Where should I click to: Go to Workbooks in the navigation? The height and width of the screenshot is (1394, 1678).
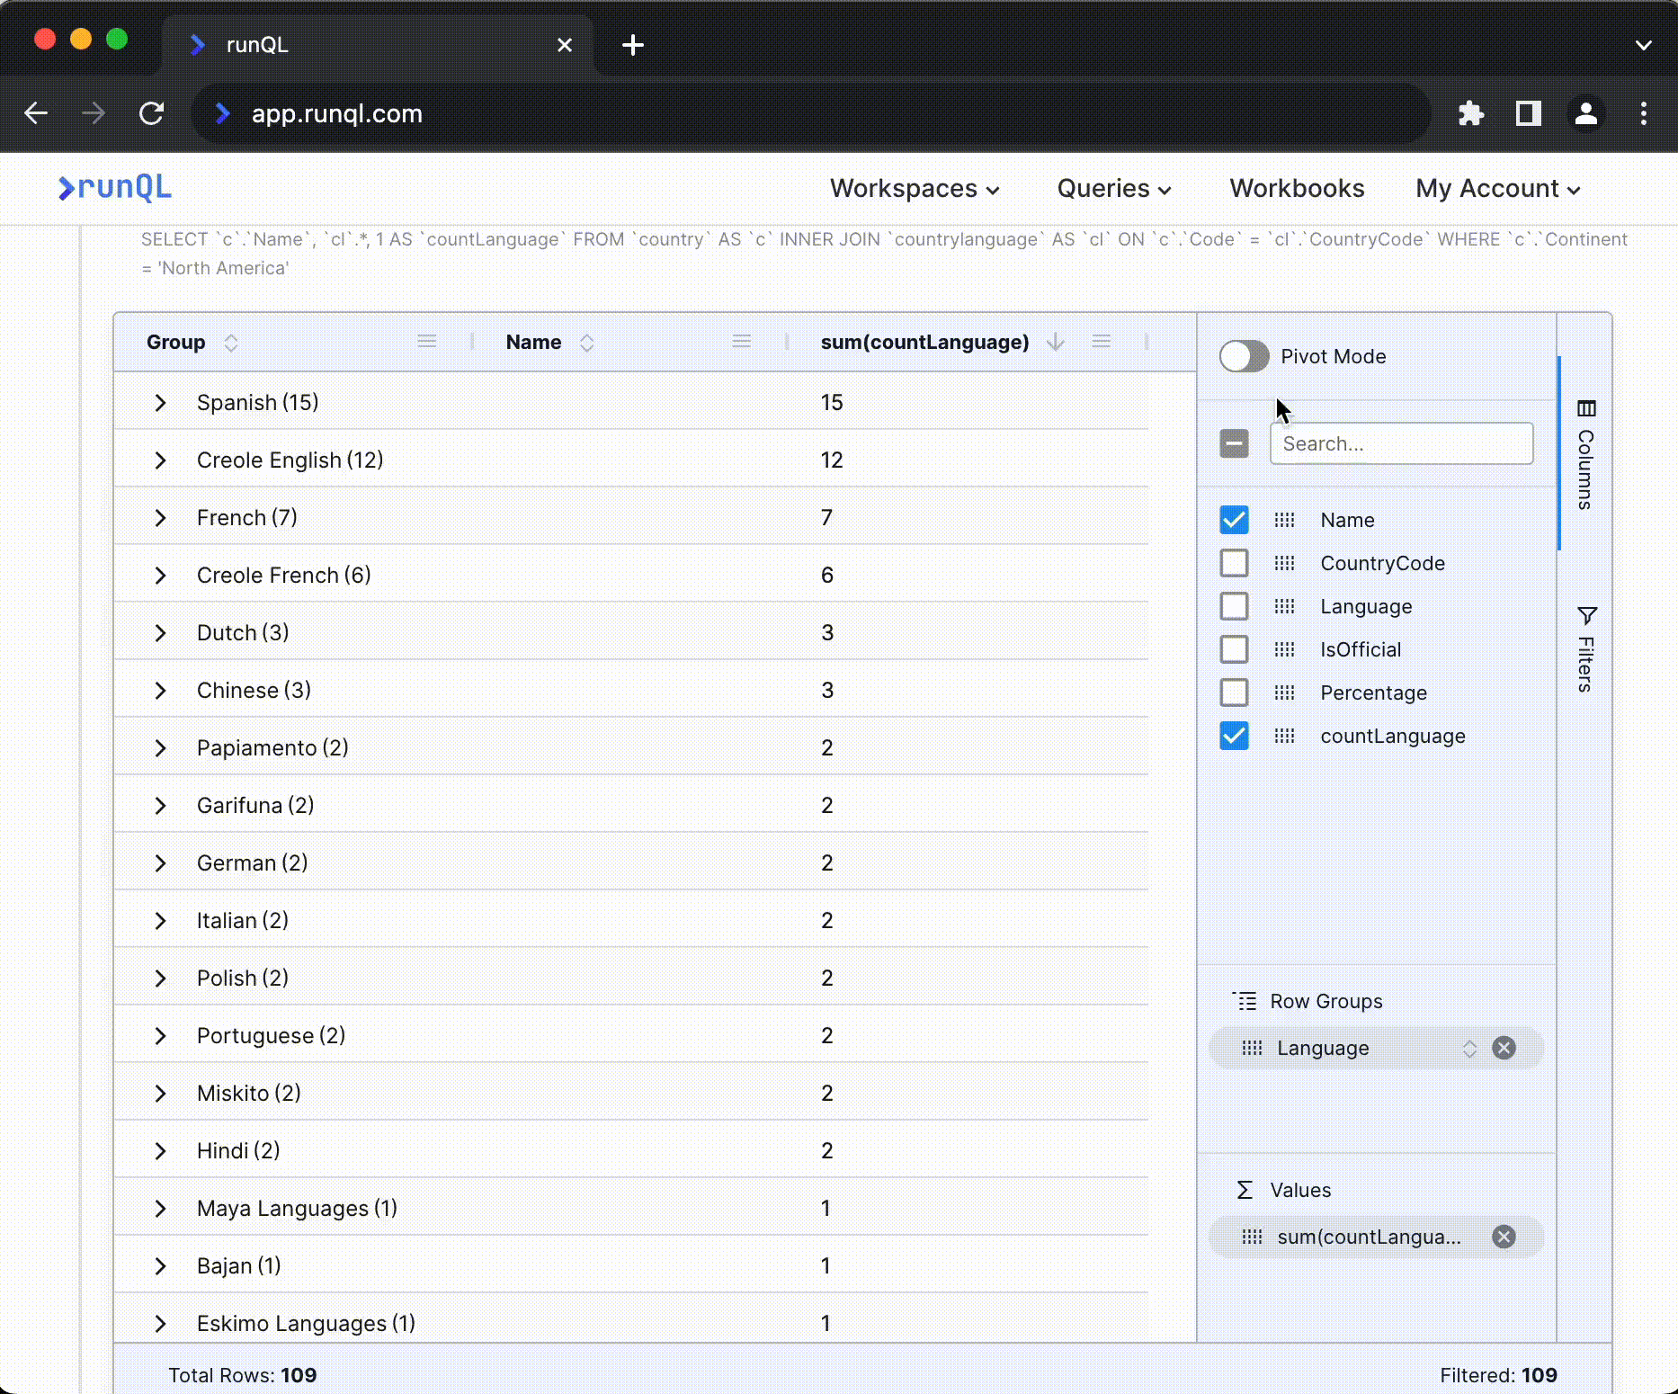[x=1297, y=188]
